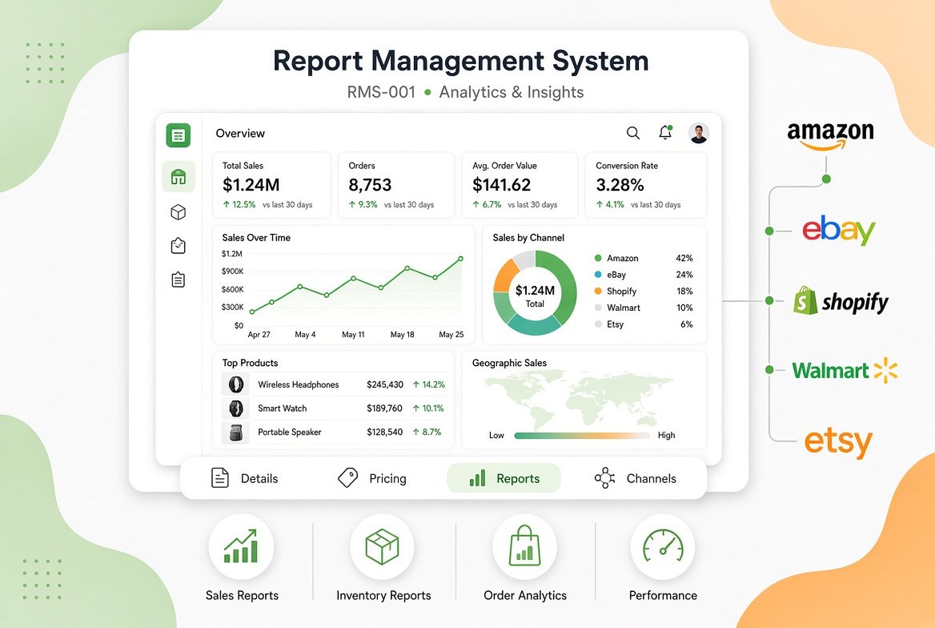Viewport: 935px width, 628px height.
Task: Click the Sales Reports label
Action: click(x=242, y=595)
